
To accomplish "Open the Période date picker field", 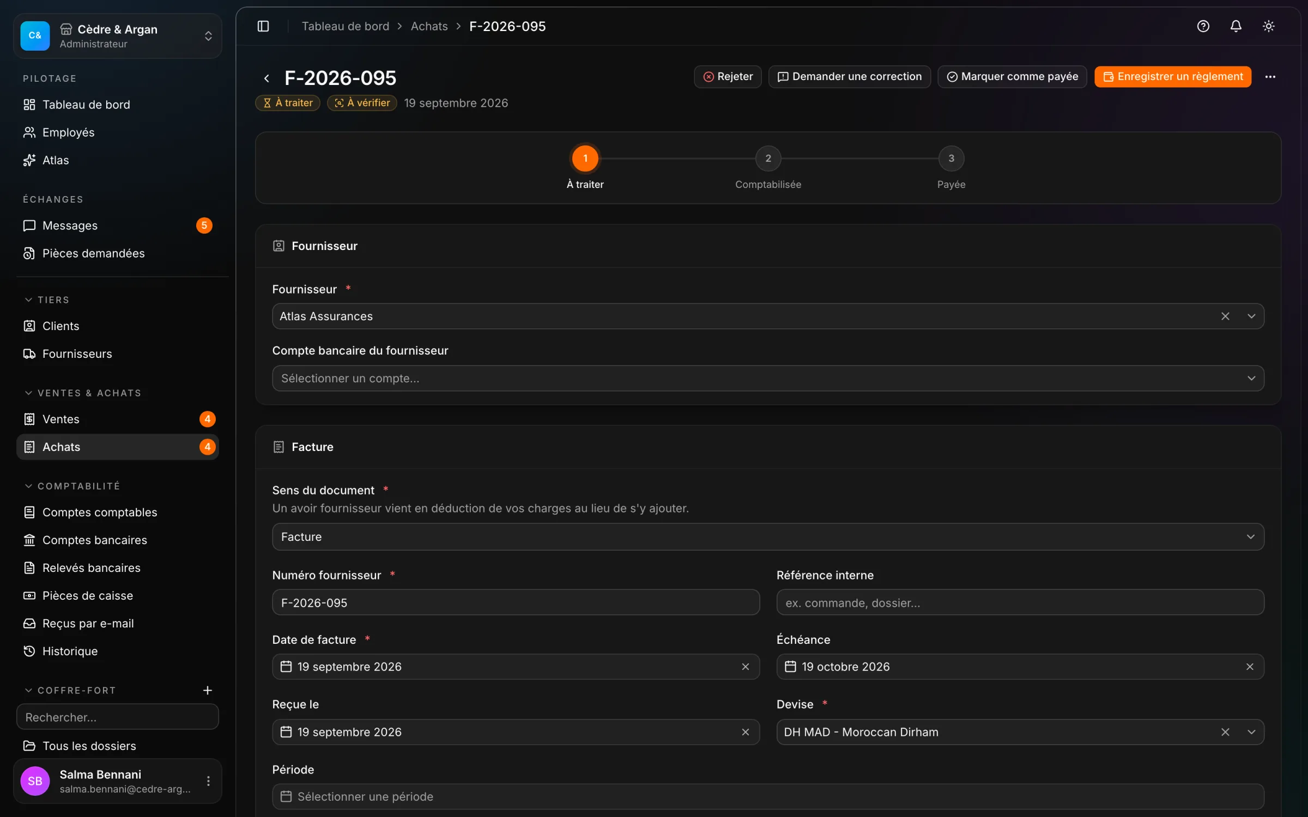I will [767, 796].
